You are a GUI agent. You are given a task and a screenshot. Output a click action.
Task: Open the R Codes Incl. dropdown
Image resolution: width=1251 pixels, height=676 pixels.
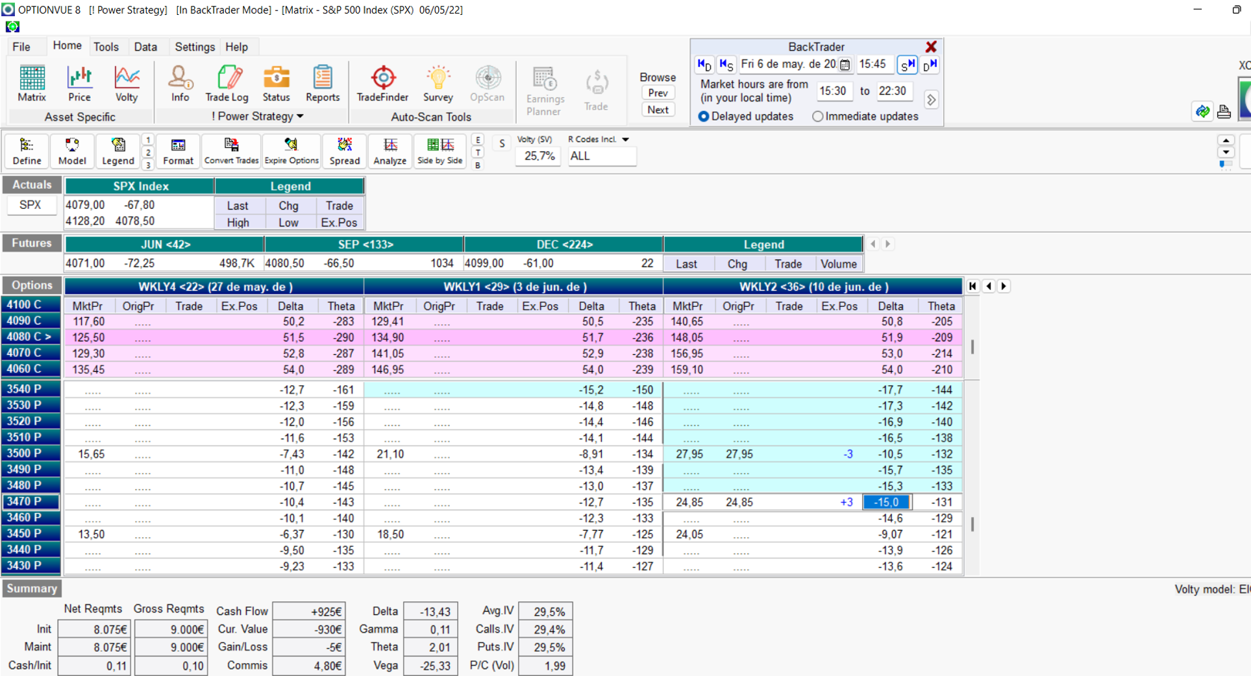626,139
